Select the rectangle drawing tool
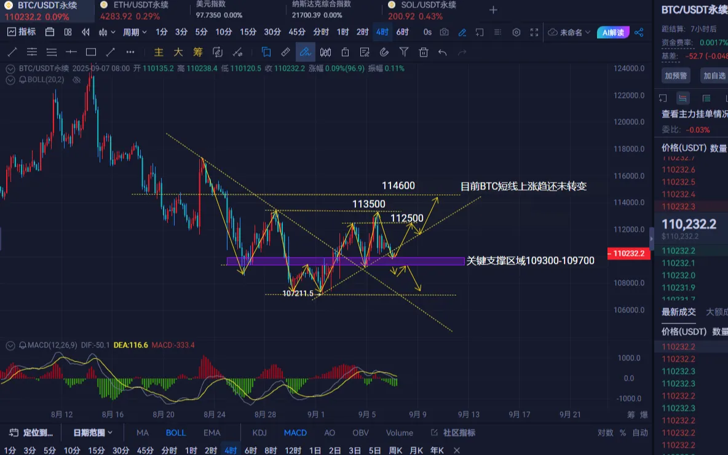 point(91,52)
